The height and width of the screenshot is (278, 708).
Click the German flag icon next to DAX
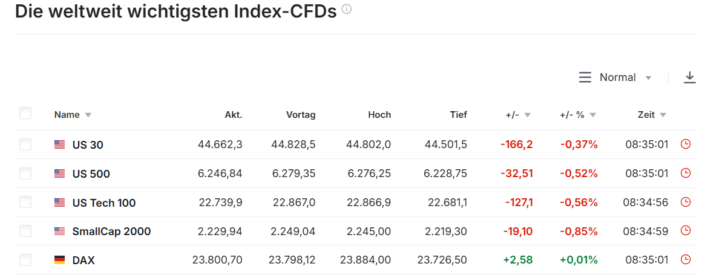[x=59, y=260]
